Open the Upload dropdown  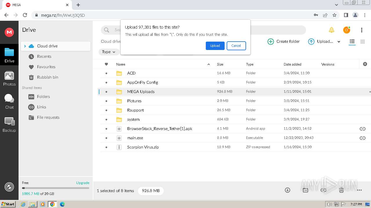pyautogui.click(x=324, y=42)
